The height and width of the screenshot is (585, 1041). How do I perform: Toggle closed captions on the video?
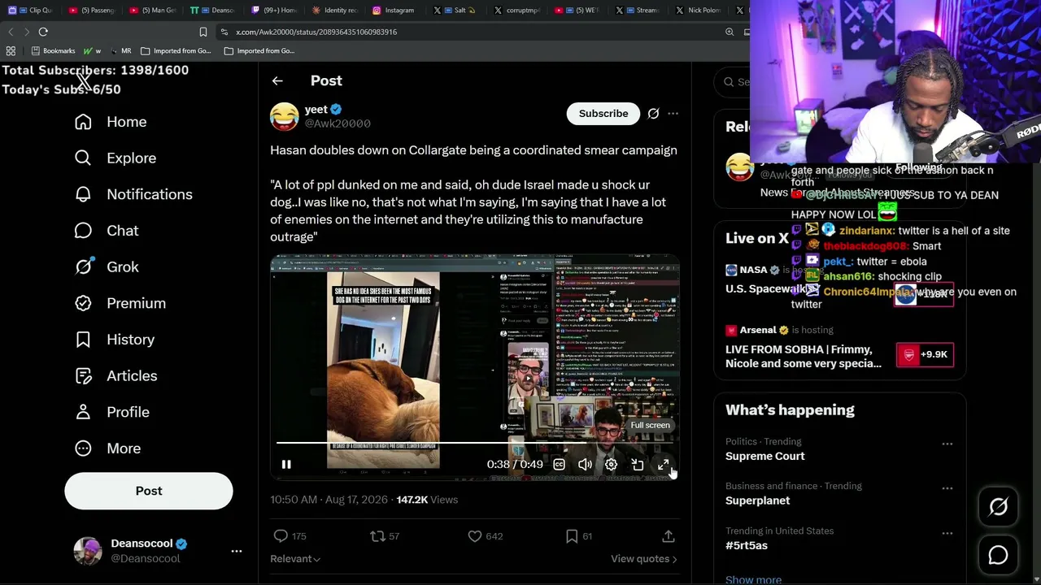[559, 465]
